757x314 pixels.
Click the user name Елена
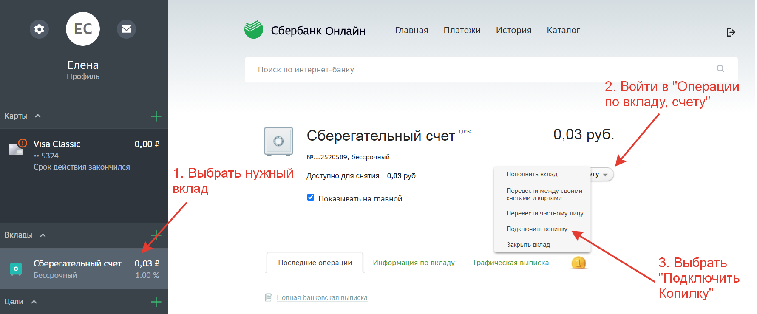tap(83, 65)
